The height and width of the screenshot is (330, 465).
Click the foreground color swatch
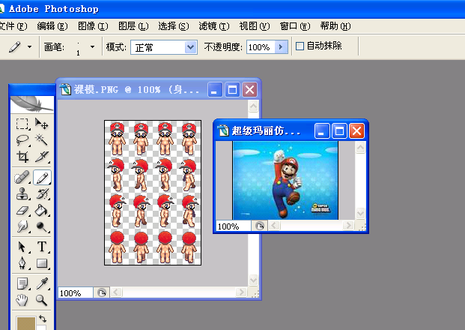(25, 323)
